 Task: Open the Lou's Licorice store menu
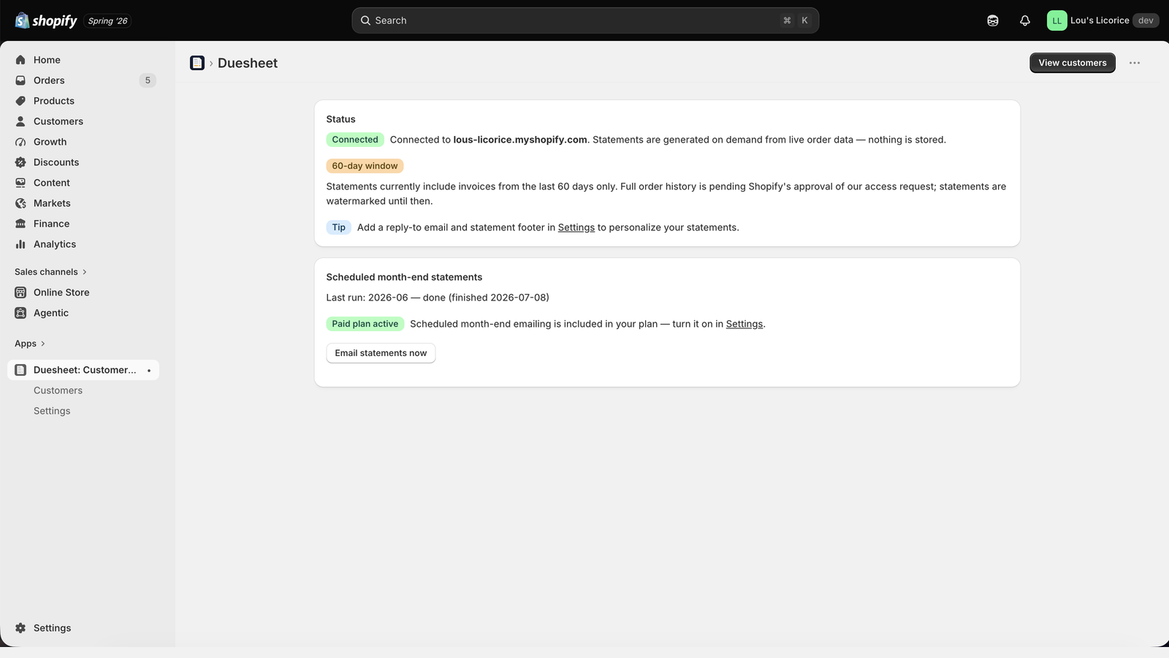point(1103,20)
